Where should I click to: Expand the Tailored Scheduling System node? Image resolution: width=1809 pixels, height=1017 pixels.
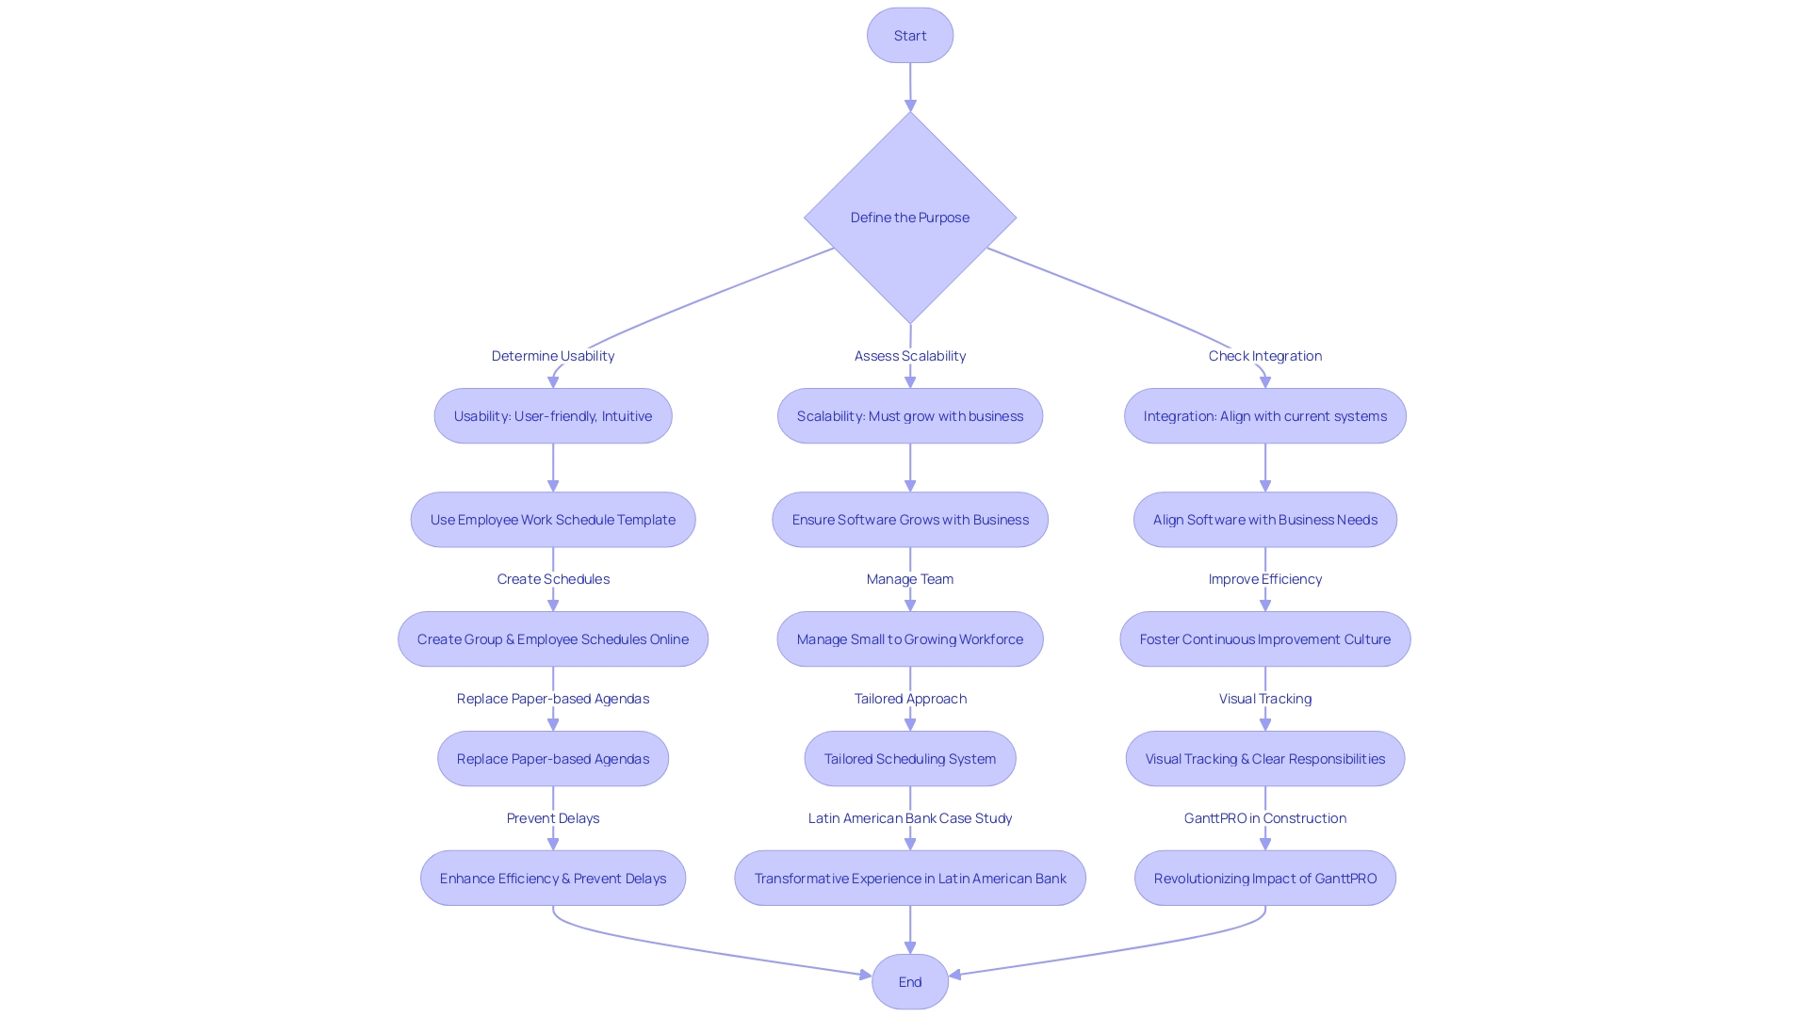(x=909, y=757)
